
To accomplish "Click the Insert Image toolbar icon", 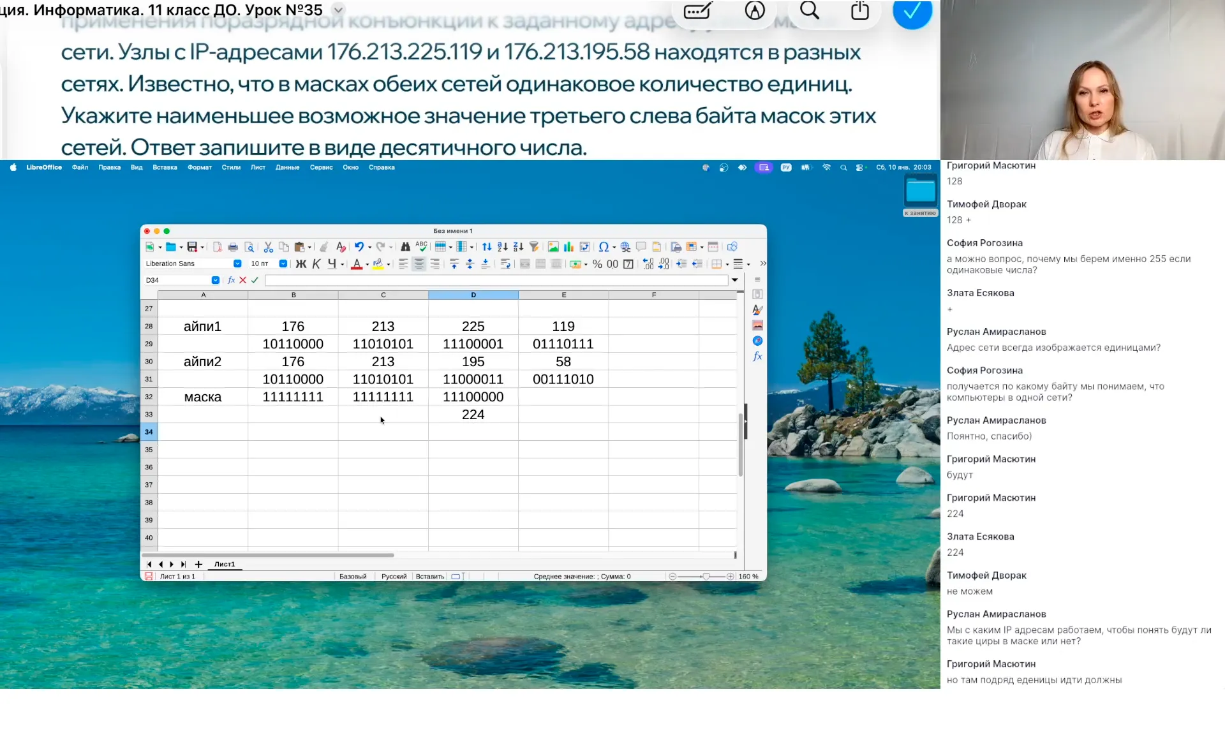I will coord(553,247).
